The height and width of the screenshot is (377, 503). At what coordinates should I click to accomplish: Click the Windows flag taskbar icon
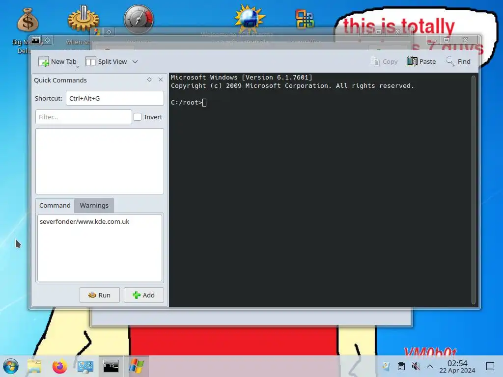coord(137,366)
